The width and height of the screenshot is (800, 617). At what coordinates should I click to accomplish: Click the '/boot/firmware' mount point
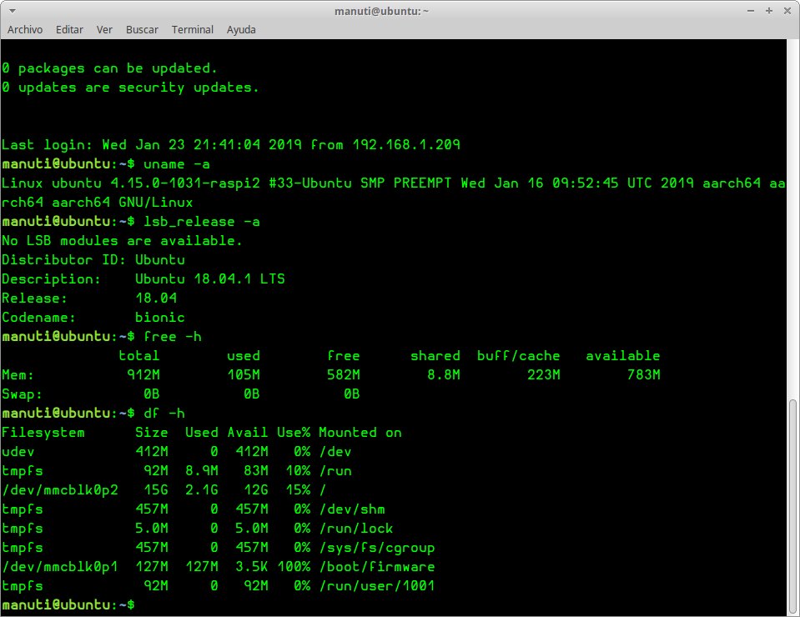376,566
